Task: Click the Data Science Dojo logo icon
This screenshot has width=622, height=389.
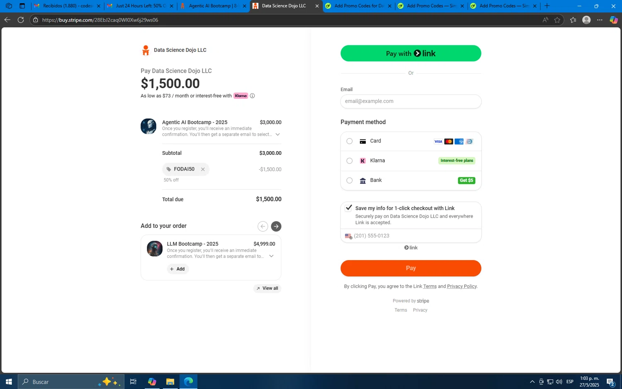Action: click(x=146, y=50)
